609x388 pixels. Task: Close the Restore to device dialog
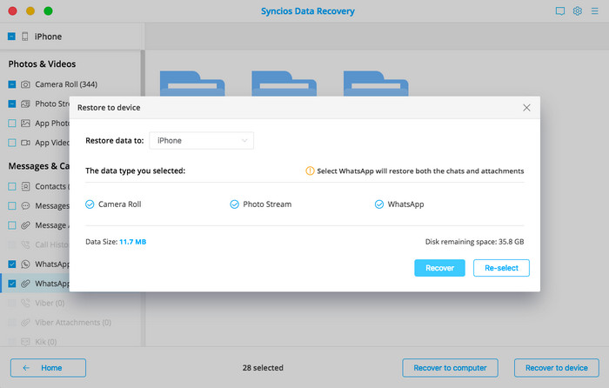(526, 108)
